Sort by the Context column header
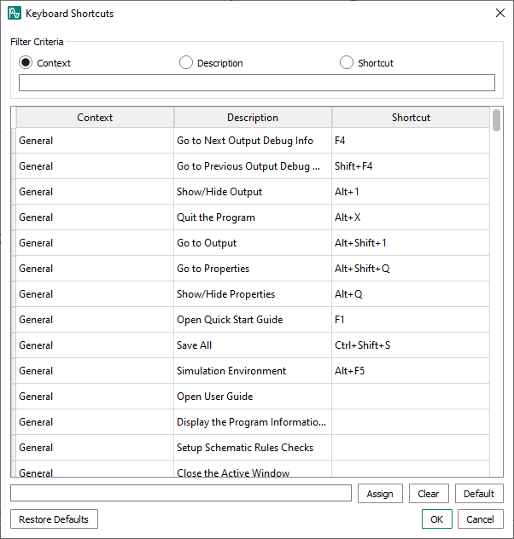Image resolution: width=514 pixels, height=539 pixels. 95,118
